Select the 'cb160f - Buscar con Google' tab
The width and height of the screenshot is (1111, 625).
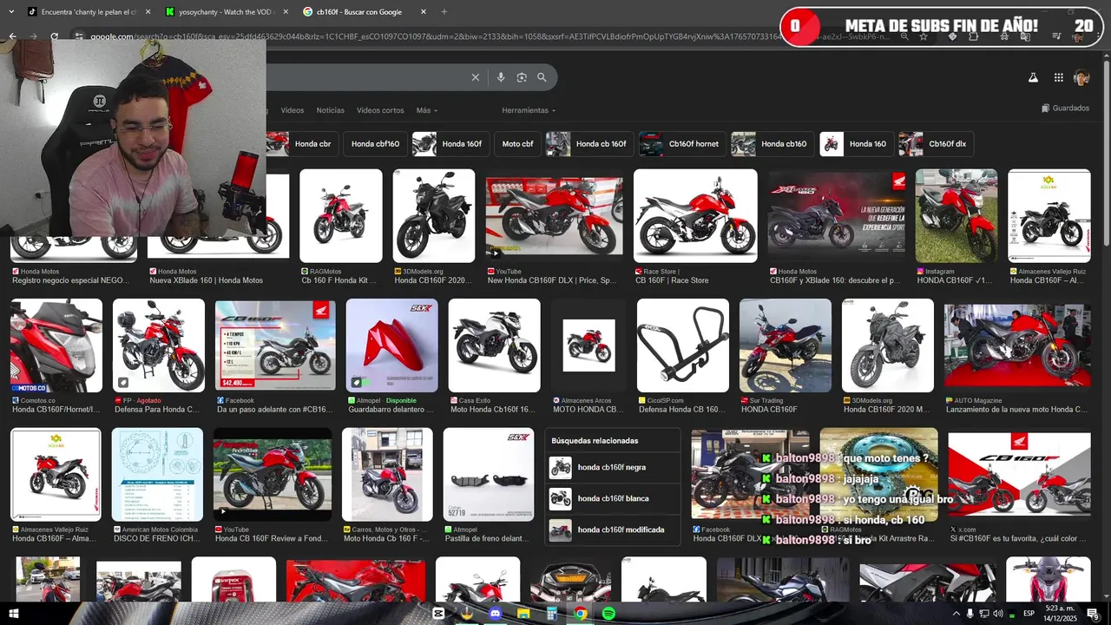[365, 12]
